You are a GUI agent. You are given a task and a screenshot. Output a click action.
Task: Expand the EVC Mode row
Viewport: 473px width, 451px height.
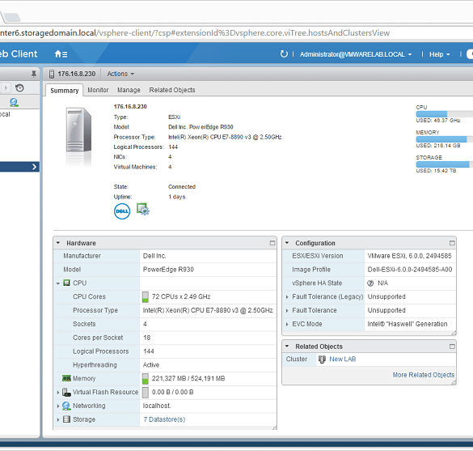point(287,324)
